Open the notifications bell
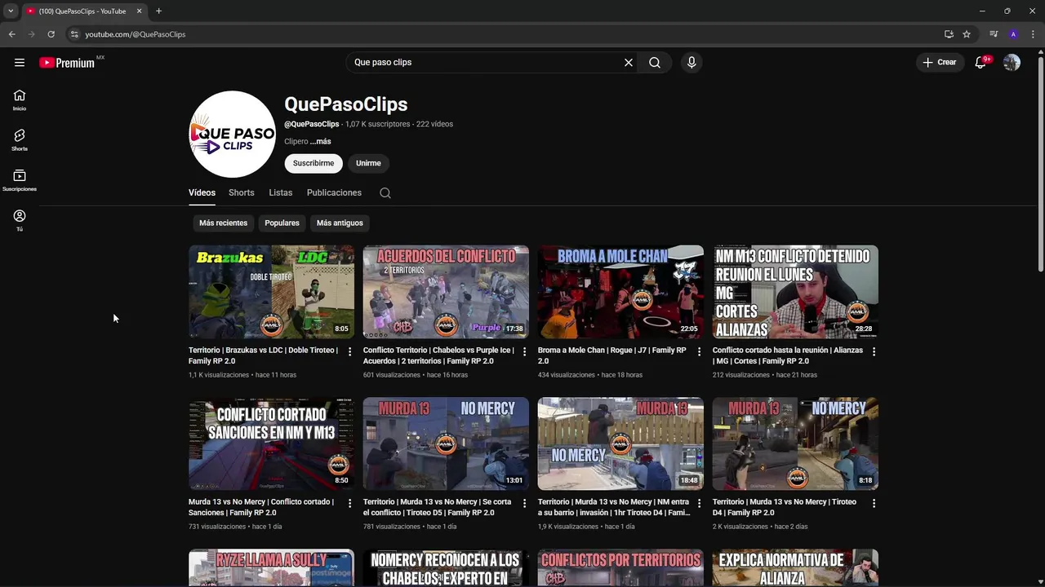Image resolution: width=1045 pixels, height=587 pixels. coord(981,63)
